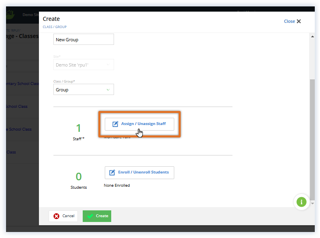Click the CLASS / GROUP subtitle
The image size is (320, 238).
point(55,27)
